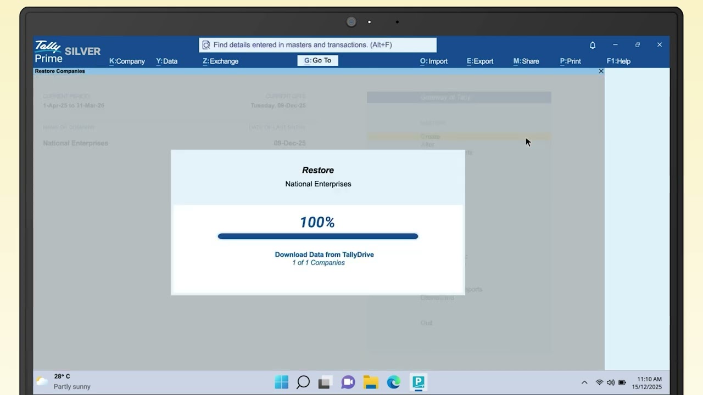Click the 1 of 1 Companies text
This screenshot has width=703, height=395.
click(319, 263)
